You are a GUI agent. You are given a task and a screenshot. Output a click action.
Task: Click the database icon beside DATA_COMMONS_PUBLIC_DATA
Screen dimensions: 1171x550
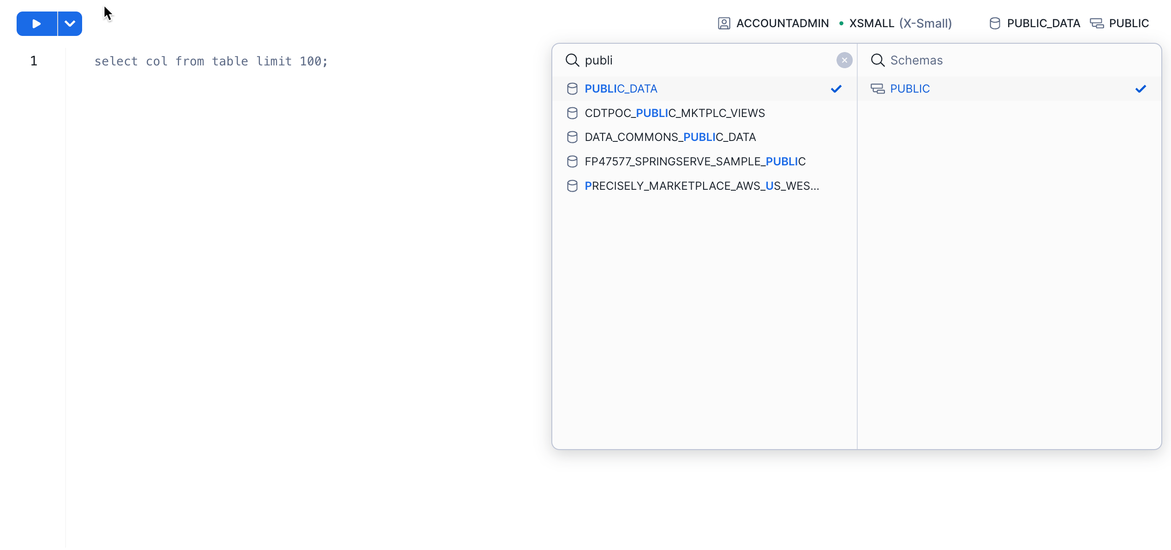(x=573, y=137)
